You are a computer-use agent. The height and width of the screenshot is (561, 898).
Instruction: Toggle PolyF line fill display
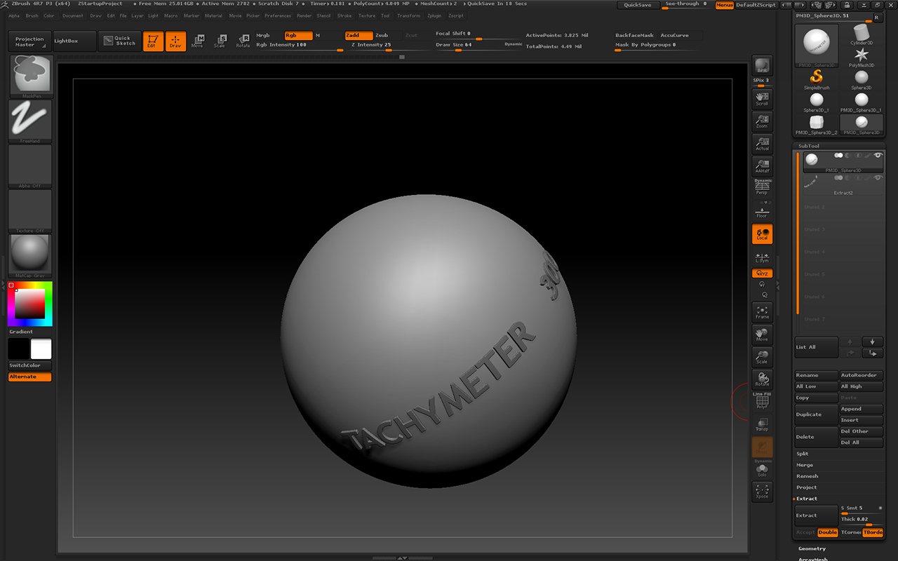click(x=762, y=401)
